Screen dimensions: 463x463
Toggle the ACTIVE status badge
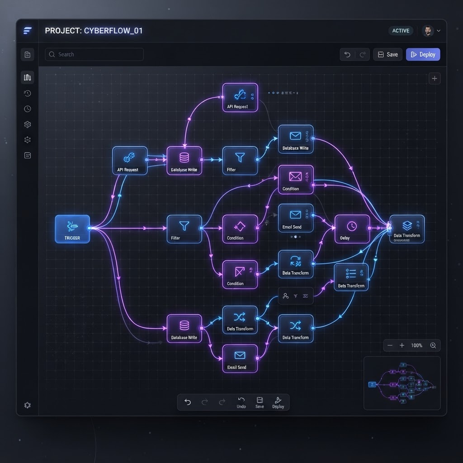tap(401, 31)
